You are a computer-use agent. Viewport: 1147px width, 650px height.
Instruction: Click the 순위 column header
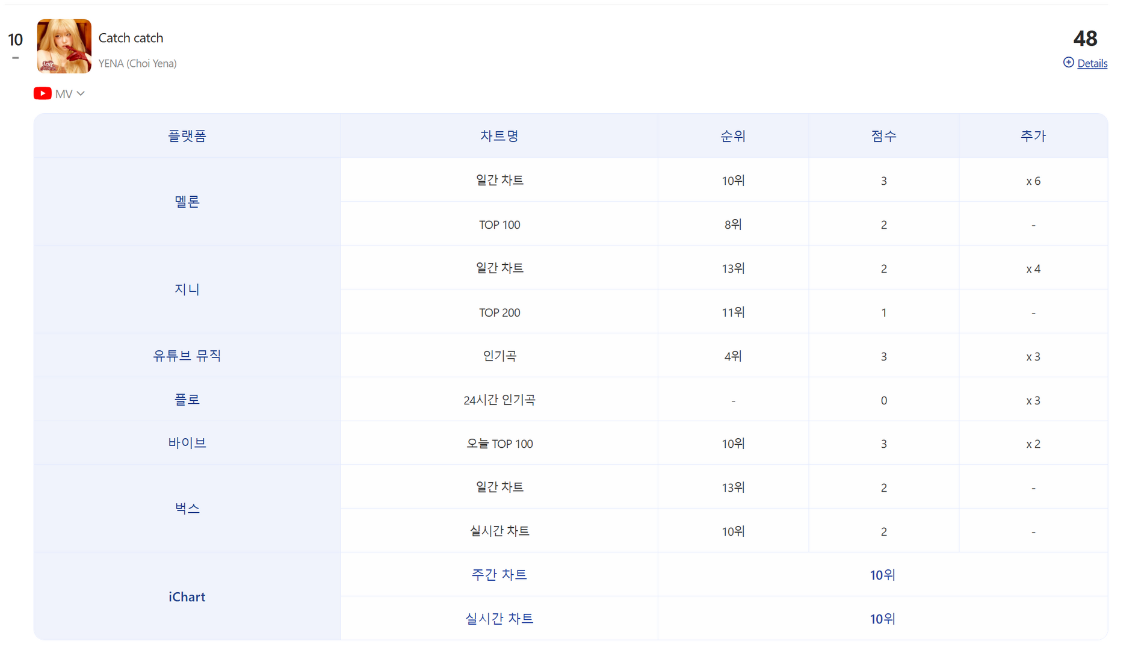coord(733,136)
